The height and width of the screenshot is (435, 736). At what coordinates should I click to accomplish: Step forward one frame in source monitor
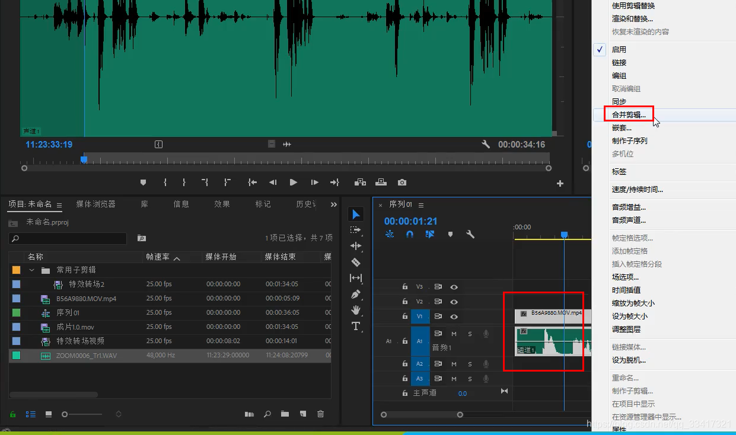tap(314, 183)
